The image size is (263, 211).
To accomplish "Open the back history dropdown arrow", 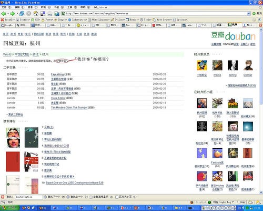I will pos(8,14).
